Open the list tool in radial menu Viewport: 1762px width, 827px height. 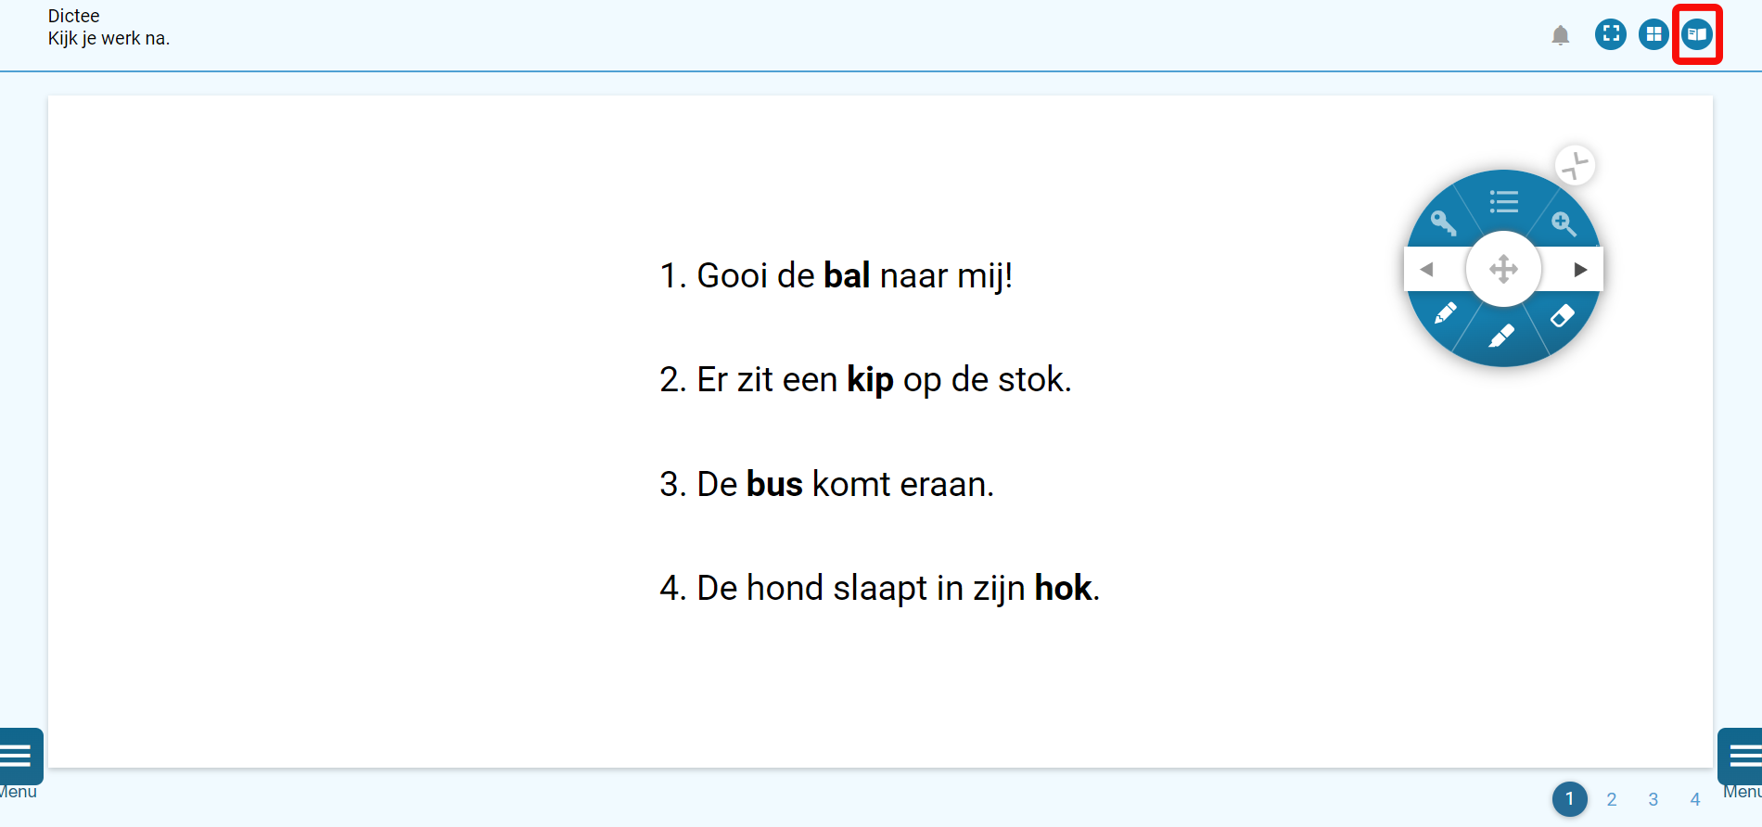[1503, 201]
